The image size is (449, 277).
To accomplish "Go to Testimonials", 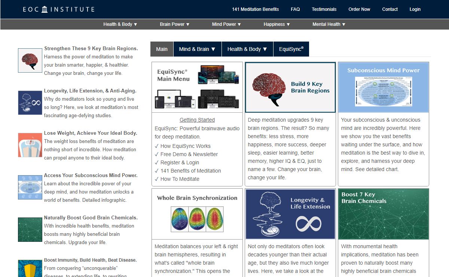I will click(324, 9).
